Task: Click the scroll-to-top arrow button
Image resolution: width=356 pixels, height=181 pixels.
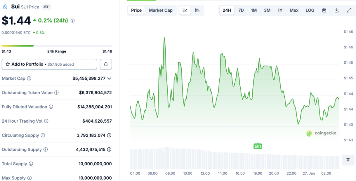Action: point(348,160)
